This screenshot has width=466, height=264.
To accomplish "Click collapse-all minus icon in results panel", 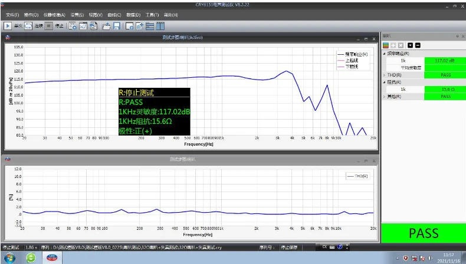I will coord(418,45).
